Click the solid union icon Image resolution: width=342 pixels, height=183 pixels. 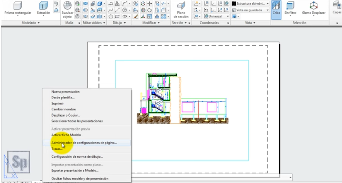(x=85, y=4)
